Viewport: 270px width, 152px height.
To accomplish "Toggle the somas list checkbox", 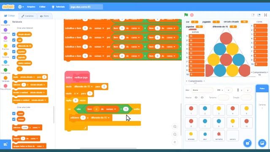I will [14, 119].
